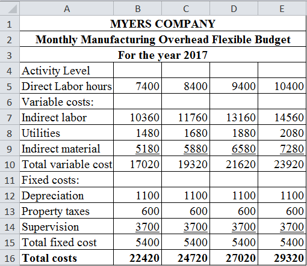Screen dimensions: 307x266
Task: Select the Supervision label cell
Action: (67, 226)
